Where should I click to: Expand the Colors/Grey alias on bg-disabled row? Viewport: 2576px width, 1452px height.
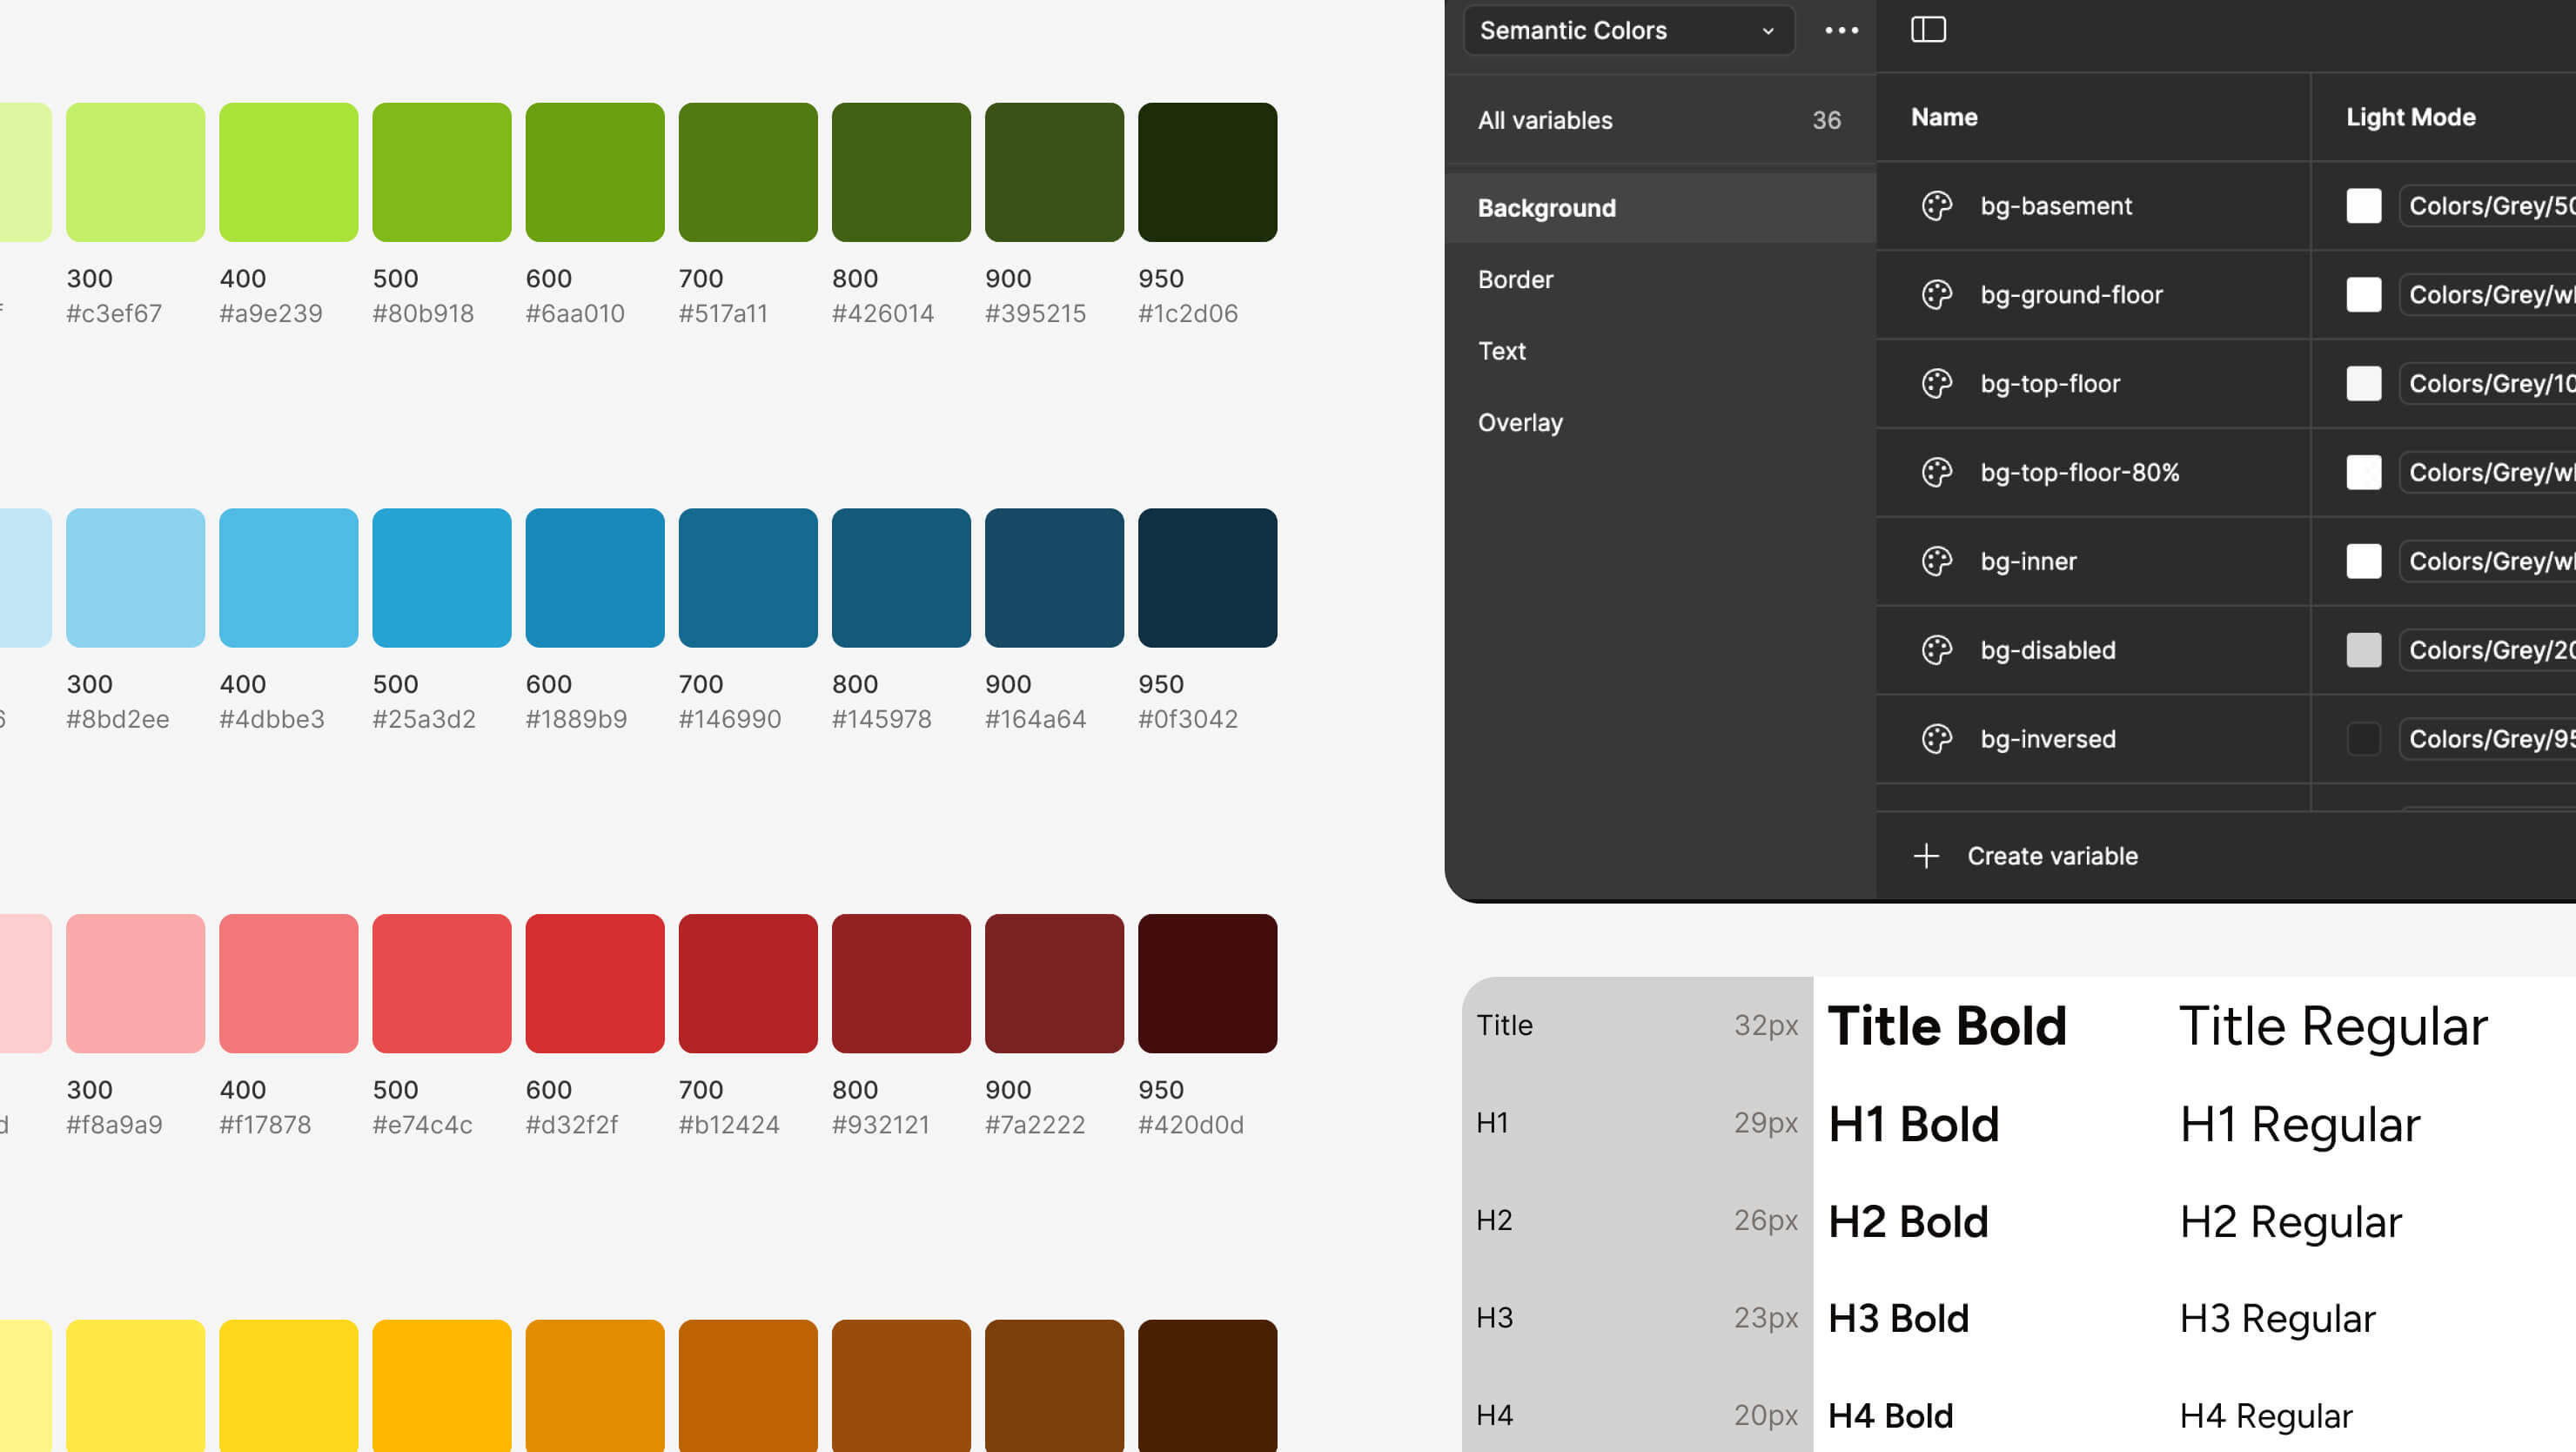(x=2487, y=650)
